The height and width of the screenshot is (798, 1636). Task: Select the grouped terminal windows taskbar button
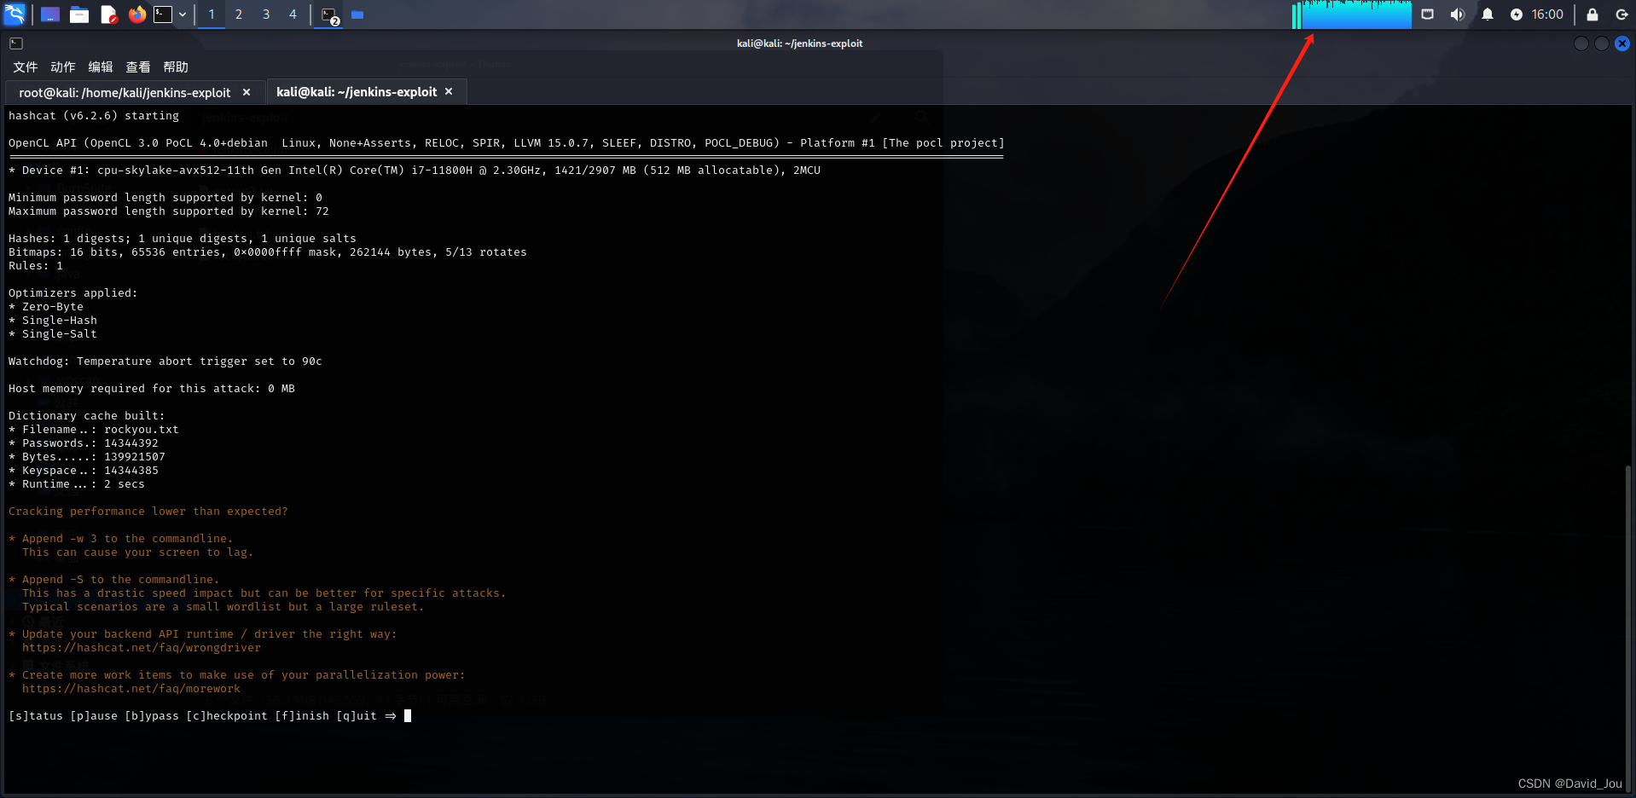click(330, 15)
